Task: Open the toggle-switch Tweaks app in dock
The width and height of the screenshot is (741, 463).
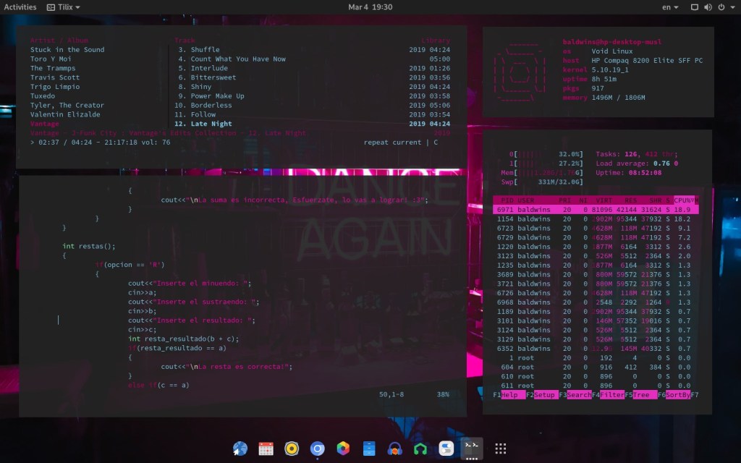Action: coord(446,449)
